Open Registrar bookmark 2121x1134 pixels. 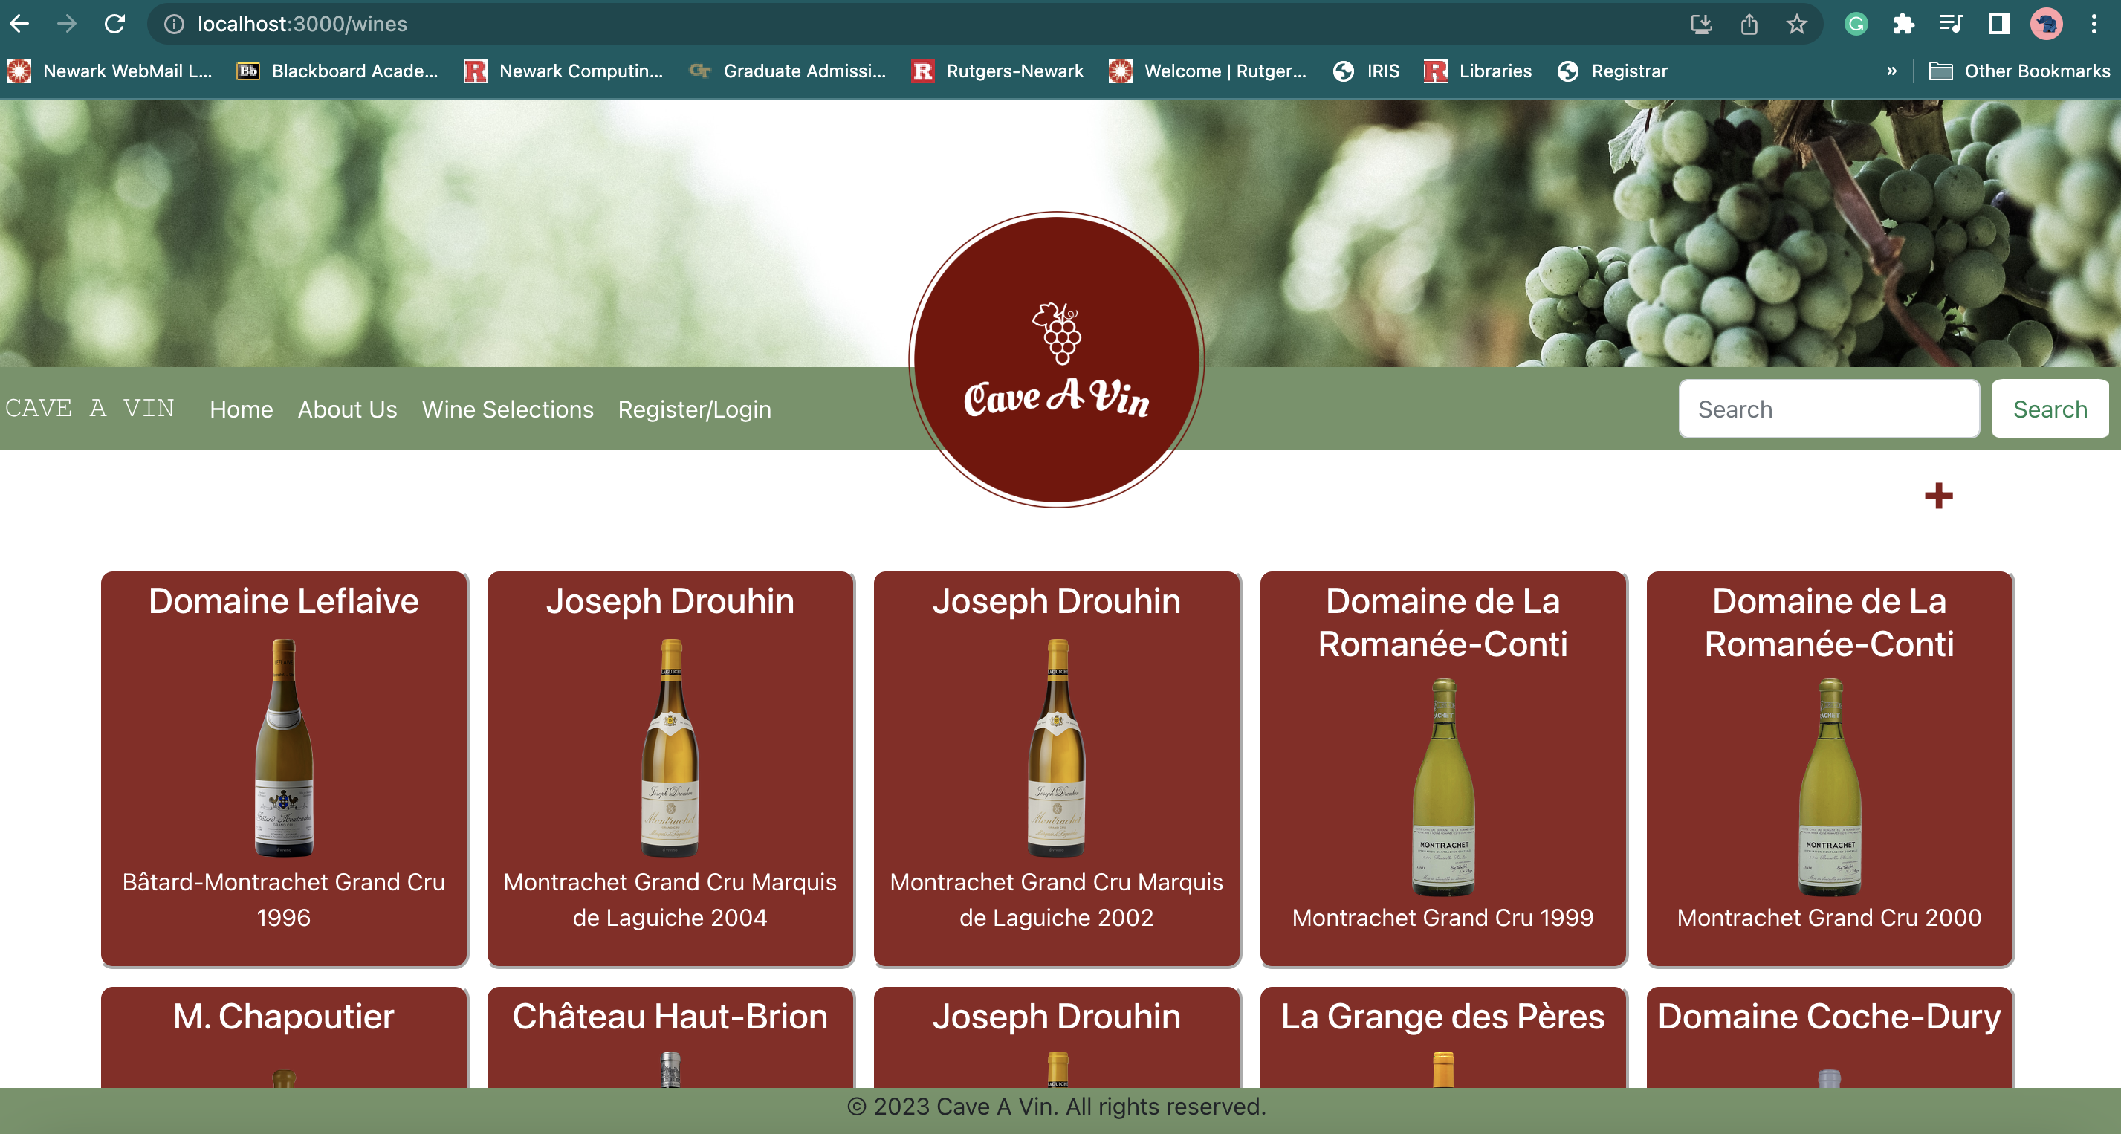[x=1613, y=71]
